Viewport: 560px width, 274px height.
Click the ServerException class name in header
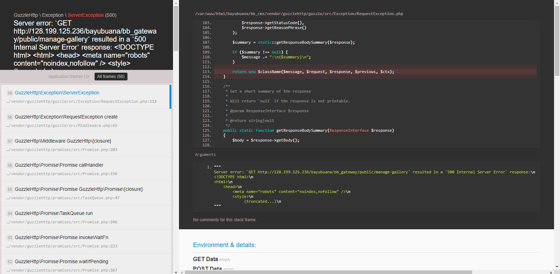pos(85,15)
